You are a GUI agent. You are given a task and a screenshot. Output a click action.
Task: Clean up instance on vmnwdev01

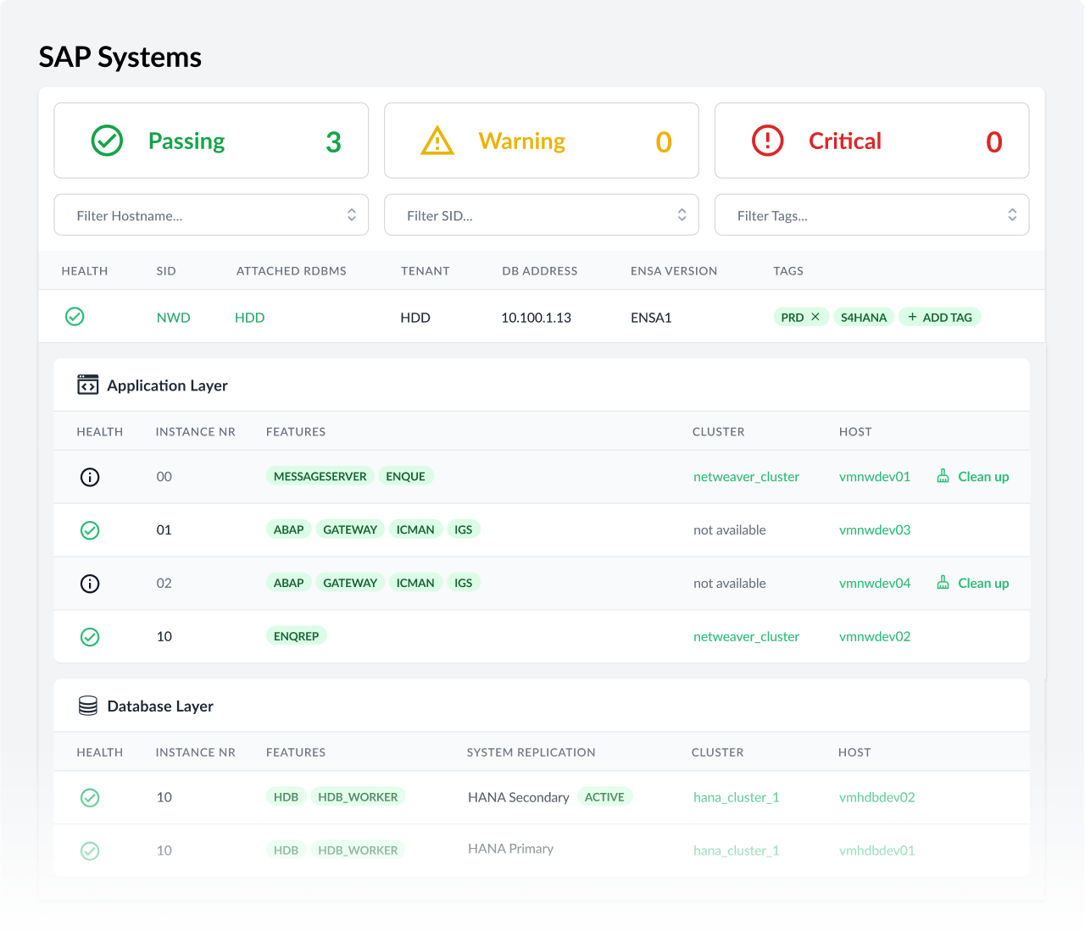(973, 476)
